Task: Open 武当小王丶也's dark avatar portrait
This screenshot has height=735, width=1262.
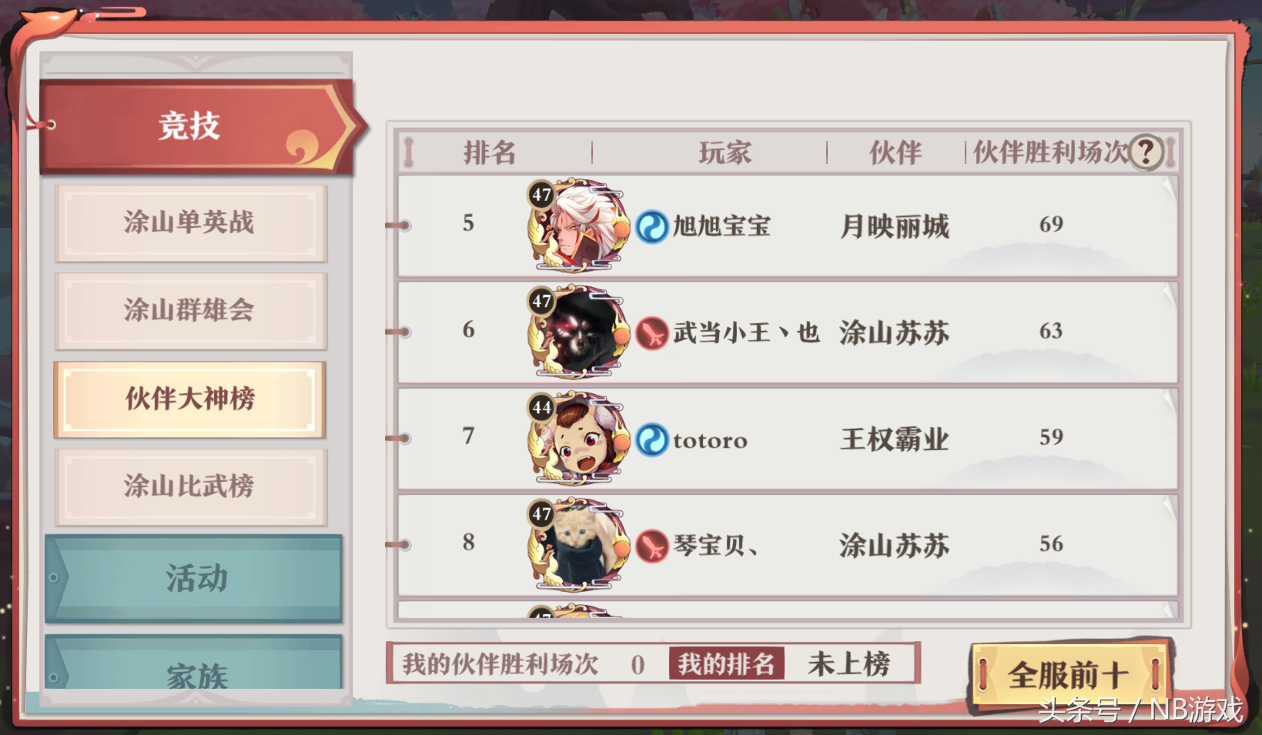Action: point(577,332)
